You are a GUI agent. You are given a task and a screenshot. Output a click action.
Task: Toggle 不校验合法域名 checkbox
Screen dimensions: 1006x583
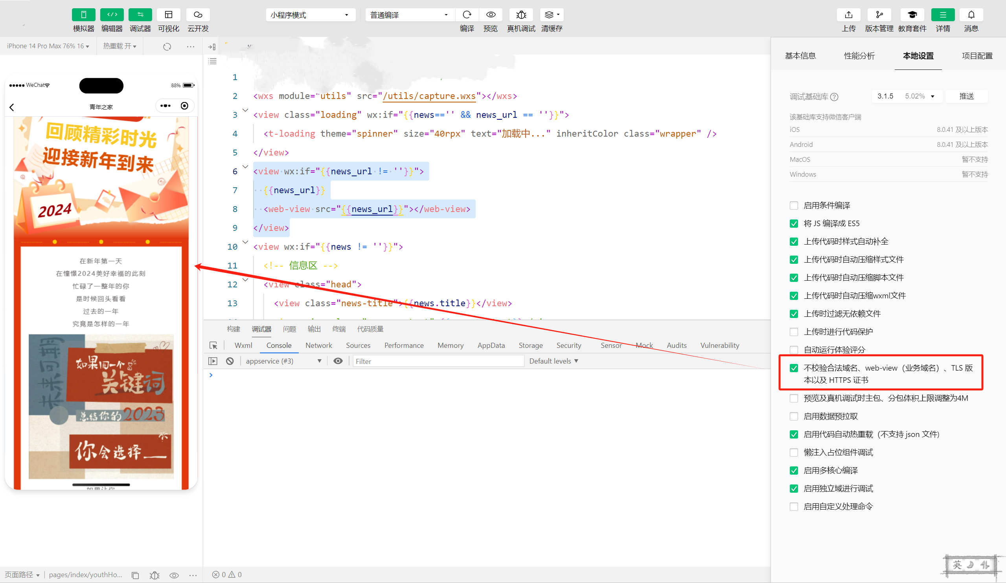[794, 368]
